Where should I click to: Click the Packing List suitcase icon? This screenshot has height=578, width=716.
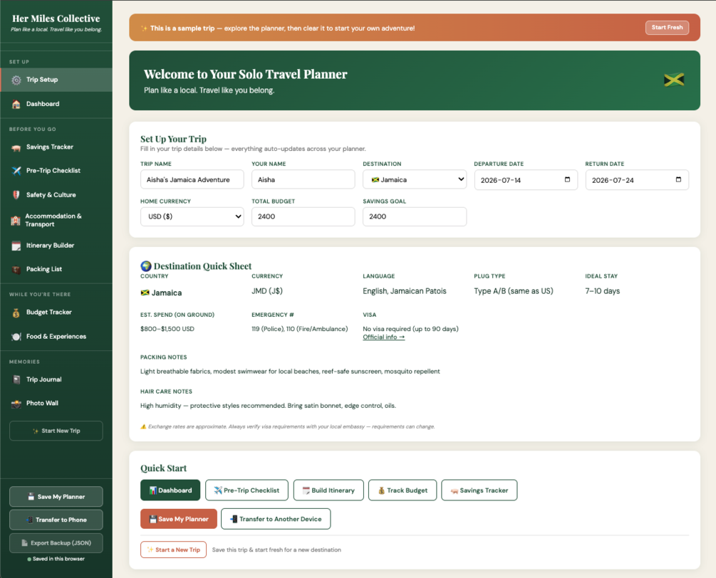pyautogui.click(x=16, y=269)
